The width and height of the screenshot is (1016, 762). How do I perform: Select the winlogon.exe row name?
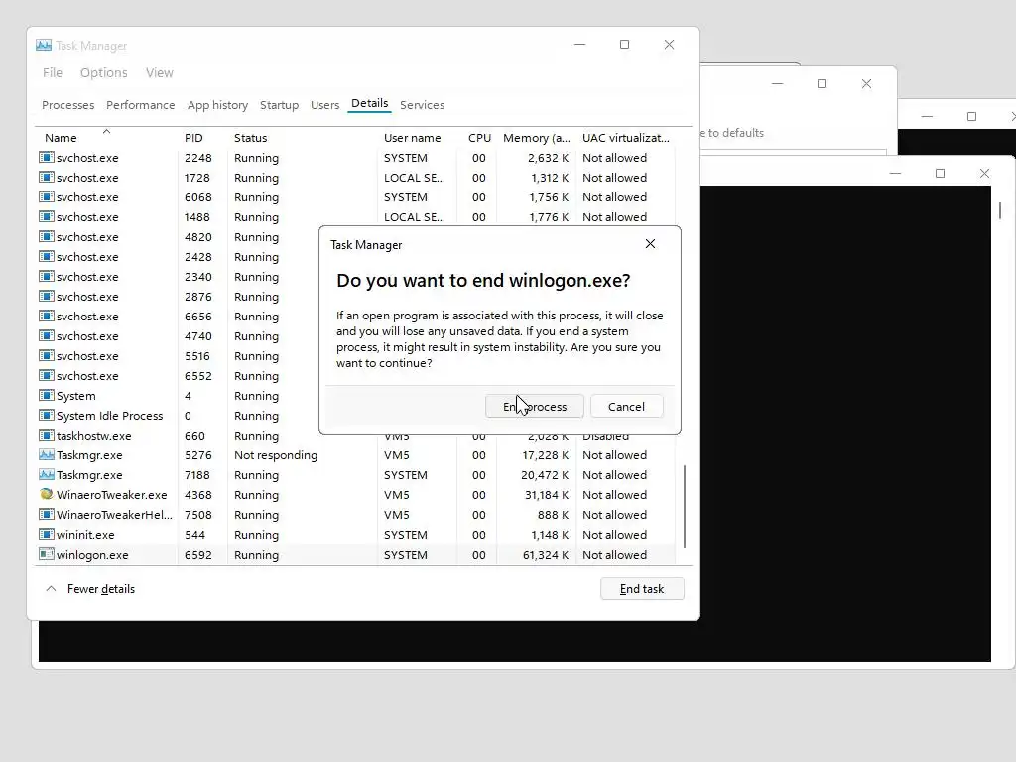tap(92, 554)
